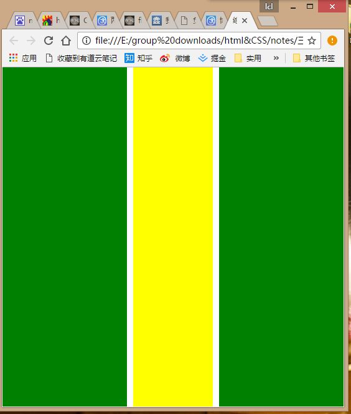Bookmark this page with the star
The width and height of the screenshot is (351, 414).
click(312, 41)
